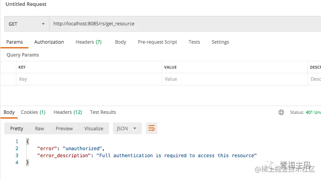Switch response view to Raw

[x=39, y=128]
